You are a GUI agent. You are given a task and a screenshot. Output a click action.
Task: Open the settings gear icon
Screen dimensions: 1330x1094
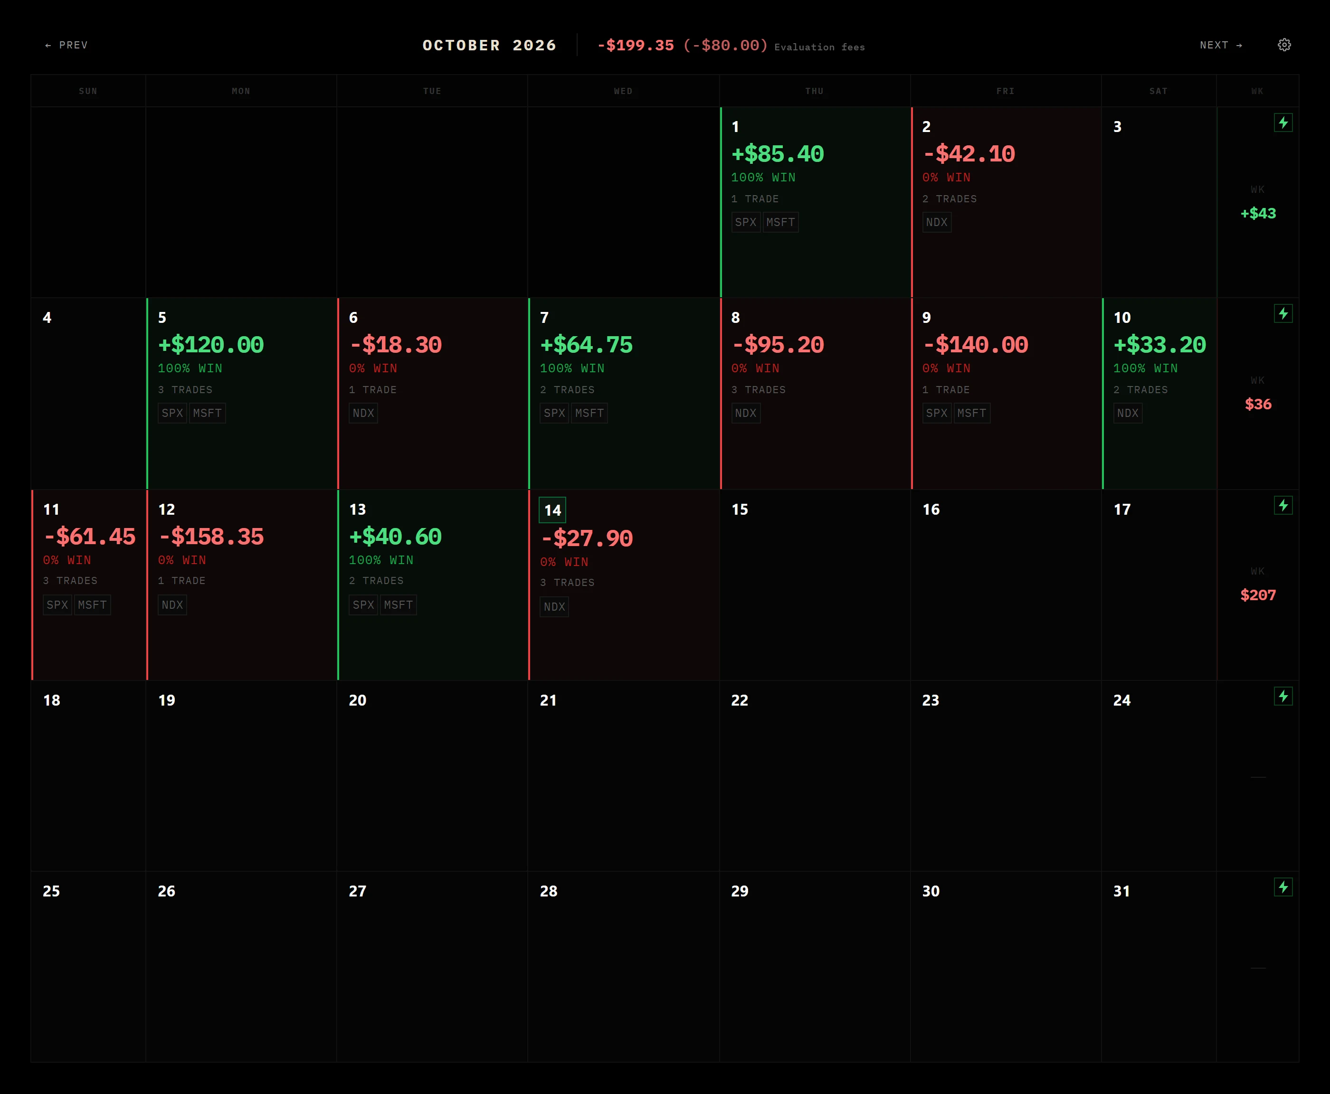pos(1284,45)
